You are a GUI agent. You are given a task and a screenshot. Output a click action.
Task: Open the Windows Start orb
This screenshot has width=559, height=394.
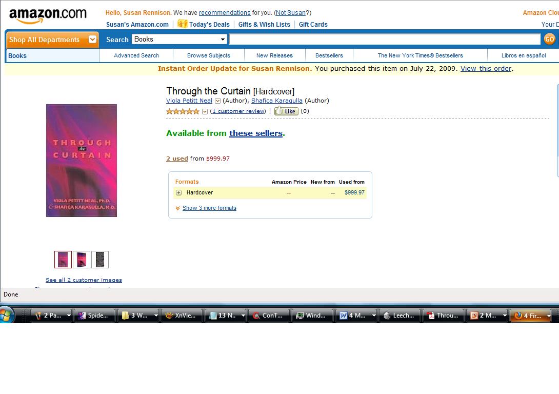[6, 315]
